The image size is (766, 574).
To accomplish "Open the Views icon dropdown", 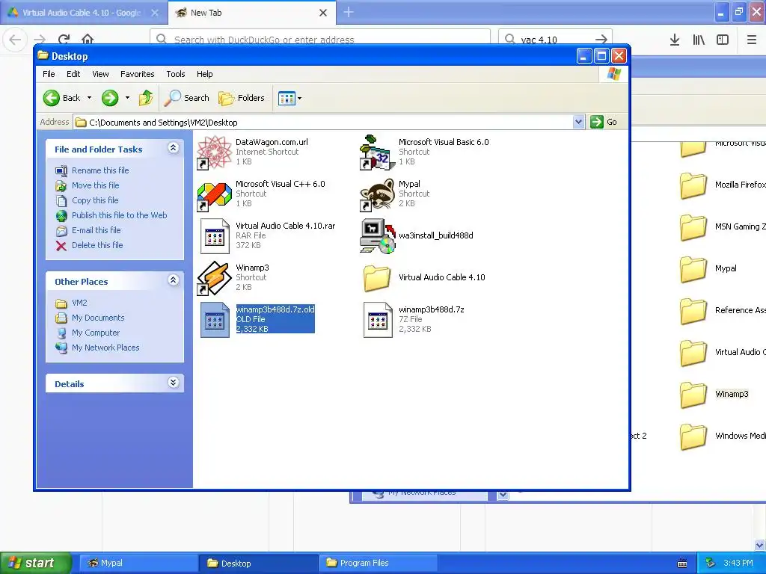I will (x=289, y=98).
